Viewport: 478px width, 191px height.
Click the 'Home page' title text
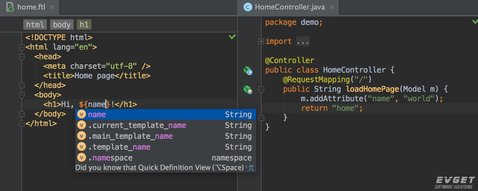[x=95, y=76]
